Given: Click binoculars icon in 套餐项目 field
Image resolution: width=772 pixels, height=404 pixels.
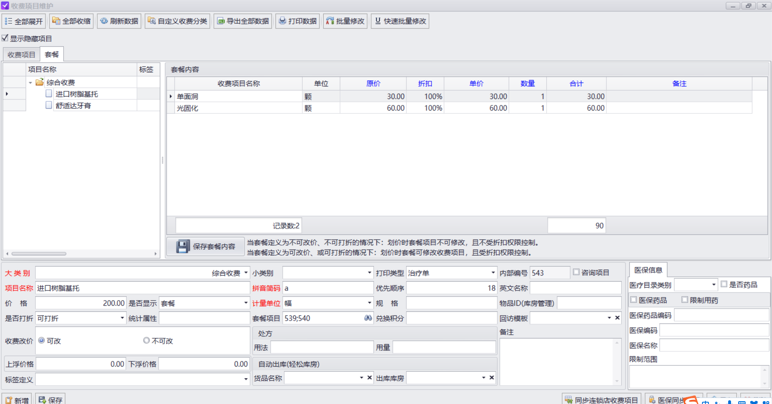Looking at the screenshot, I should [368, 318].
